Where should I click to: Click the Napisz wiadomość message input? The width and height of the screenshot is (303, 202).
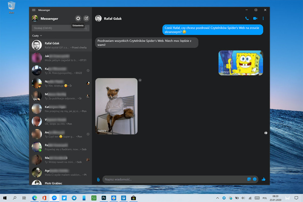click(175, 179)
